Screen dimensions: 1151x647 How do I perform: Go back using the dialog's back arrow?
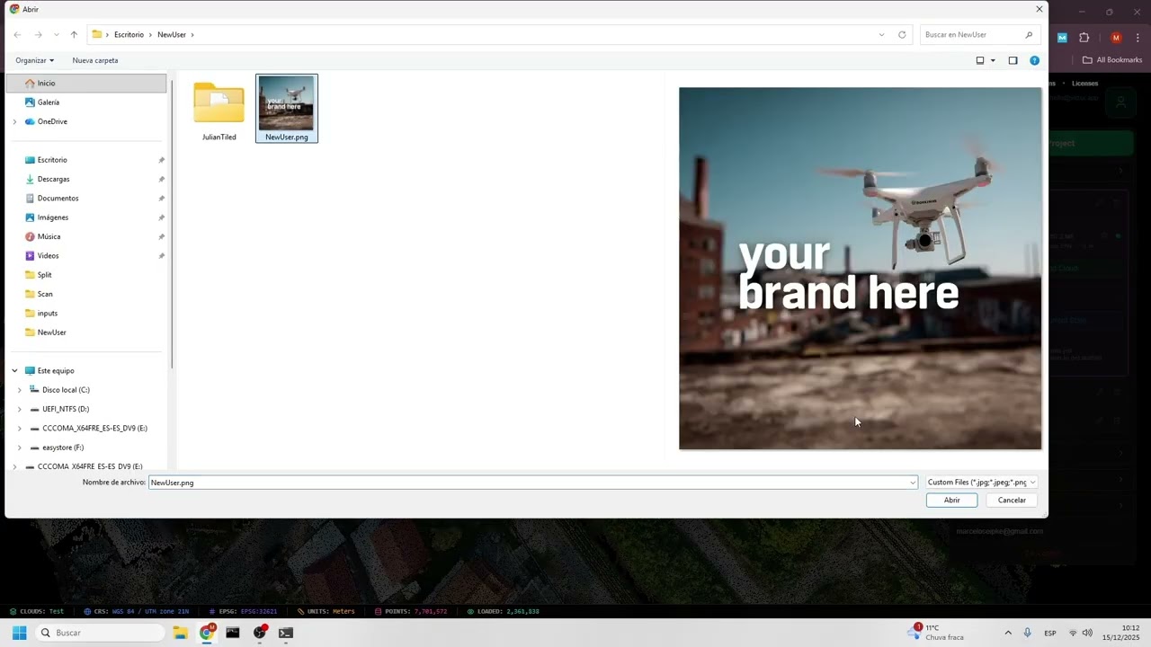point(17,35)
